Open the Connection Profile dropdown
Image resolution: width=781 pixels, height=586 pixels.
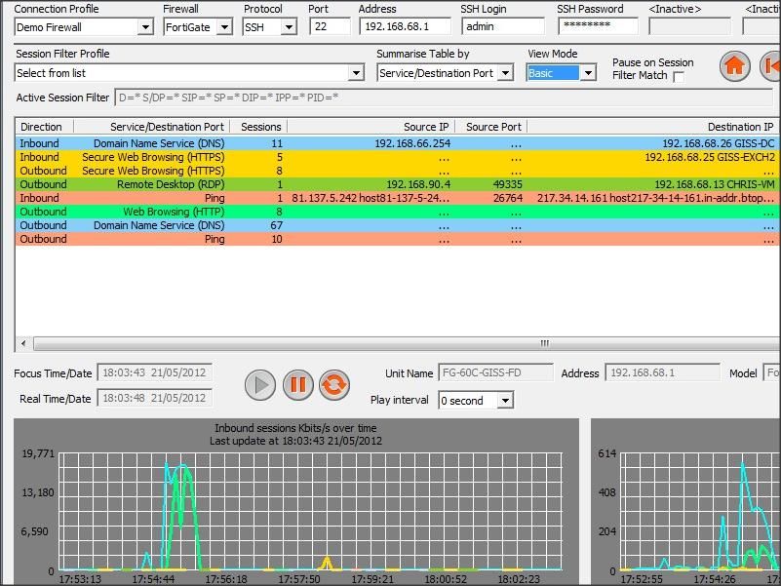145,27
